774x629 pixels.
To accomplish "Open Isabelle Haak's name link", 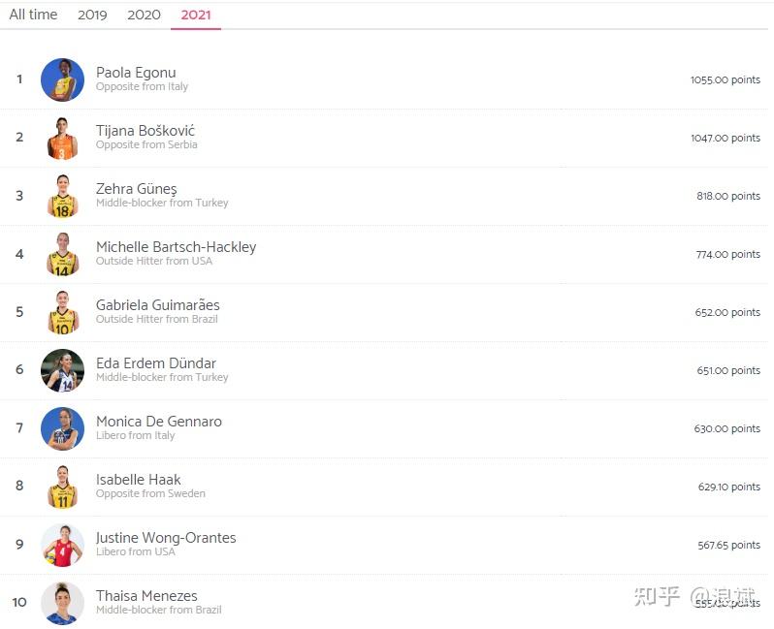I will tap(139, 480).
